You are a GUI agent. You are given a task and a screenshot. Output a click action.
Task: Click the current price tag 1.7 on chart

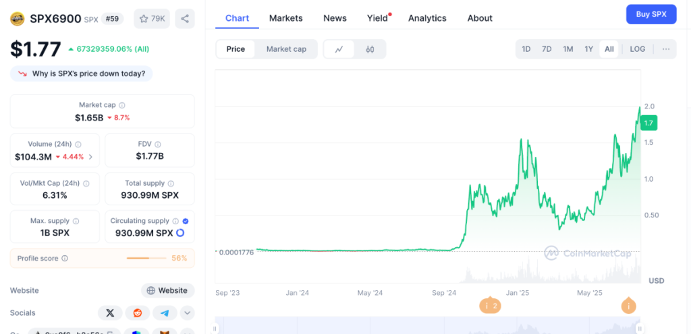[648, 123]
